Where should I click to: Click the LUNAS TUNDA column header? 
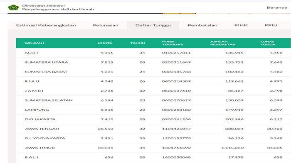pyautogui.click(x=268, y=43)
